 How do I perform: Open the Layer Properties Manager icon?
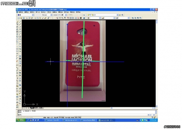tap(84, 15)
